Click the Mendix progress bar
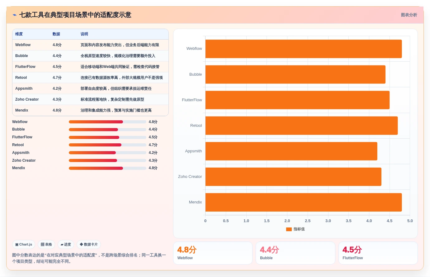430x277 pixels. 107,168
